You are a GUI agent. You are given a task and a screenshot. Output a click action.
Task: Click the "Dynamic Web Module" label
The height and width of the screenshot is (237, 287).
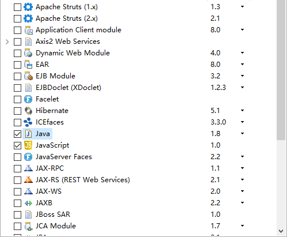[72, 53]
